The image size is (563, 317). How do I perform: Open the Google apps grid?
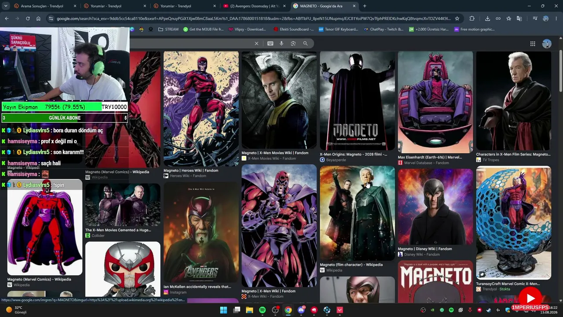coord(533,44)
